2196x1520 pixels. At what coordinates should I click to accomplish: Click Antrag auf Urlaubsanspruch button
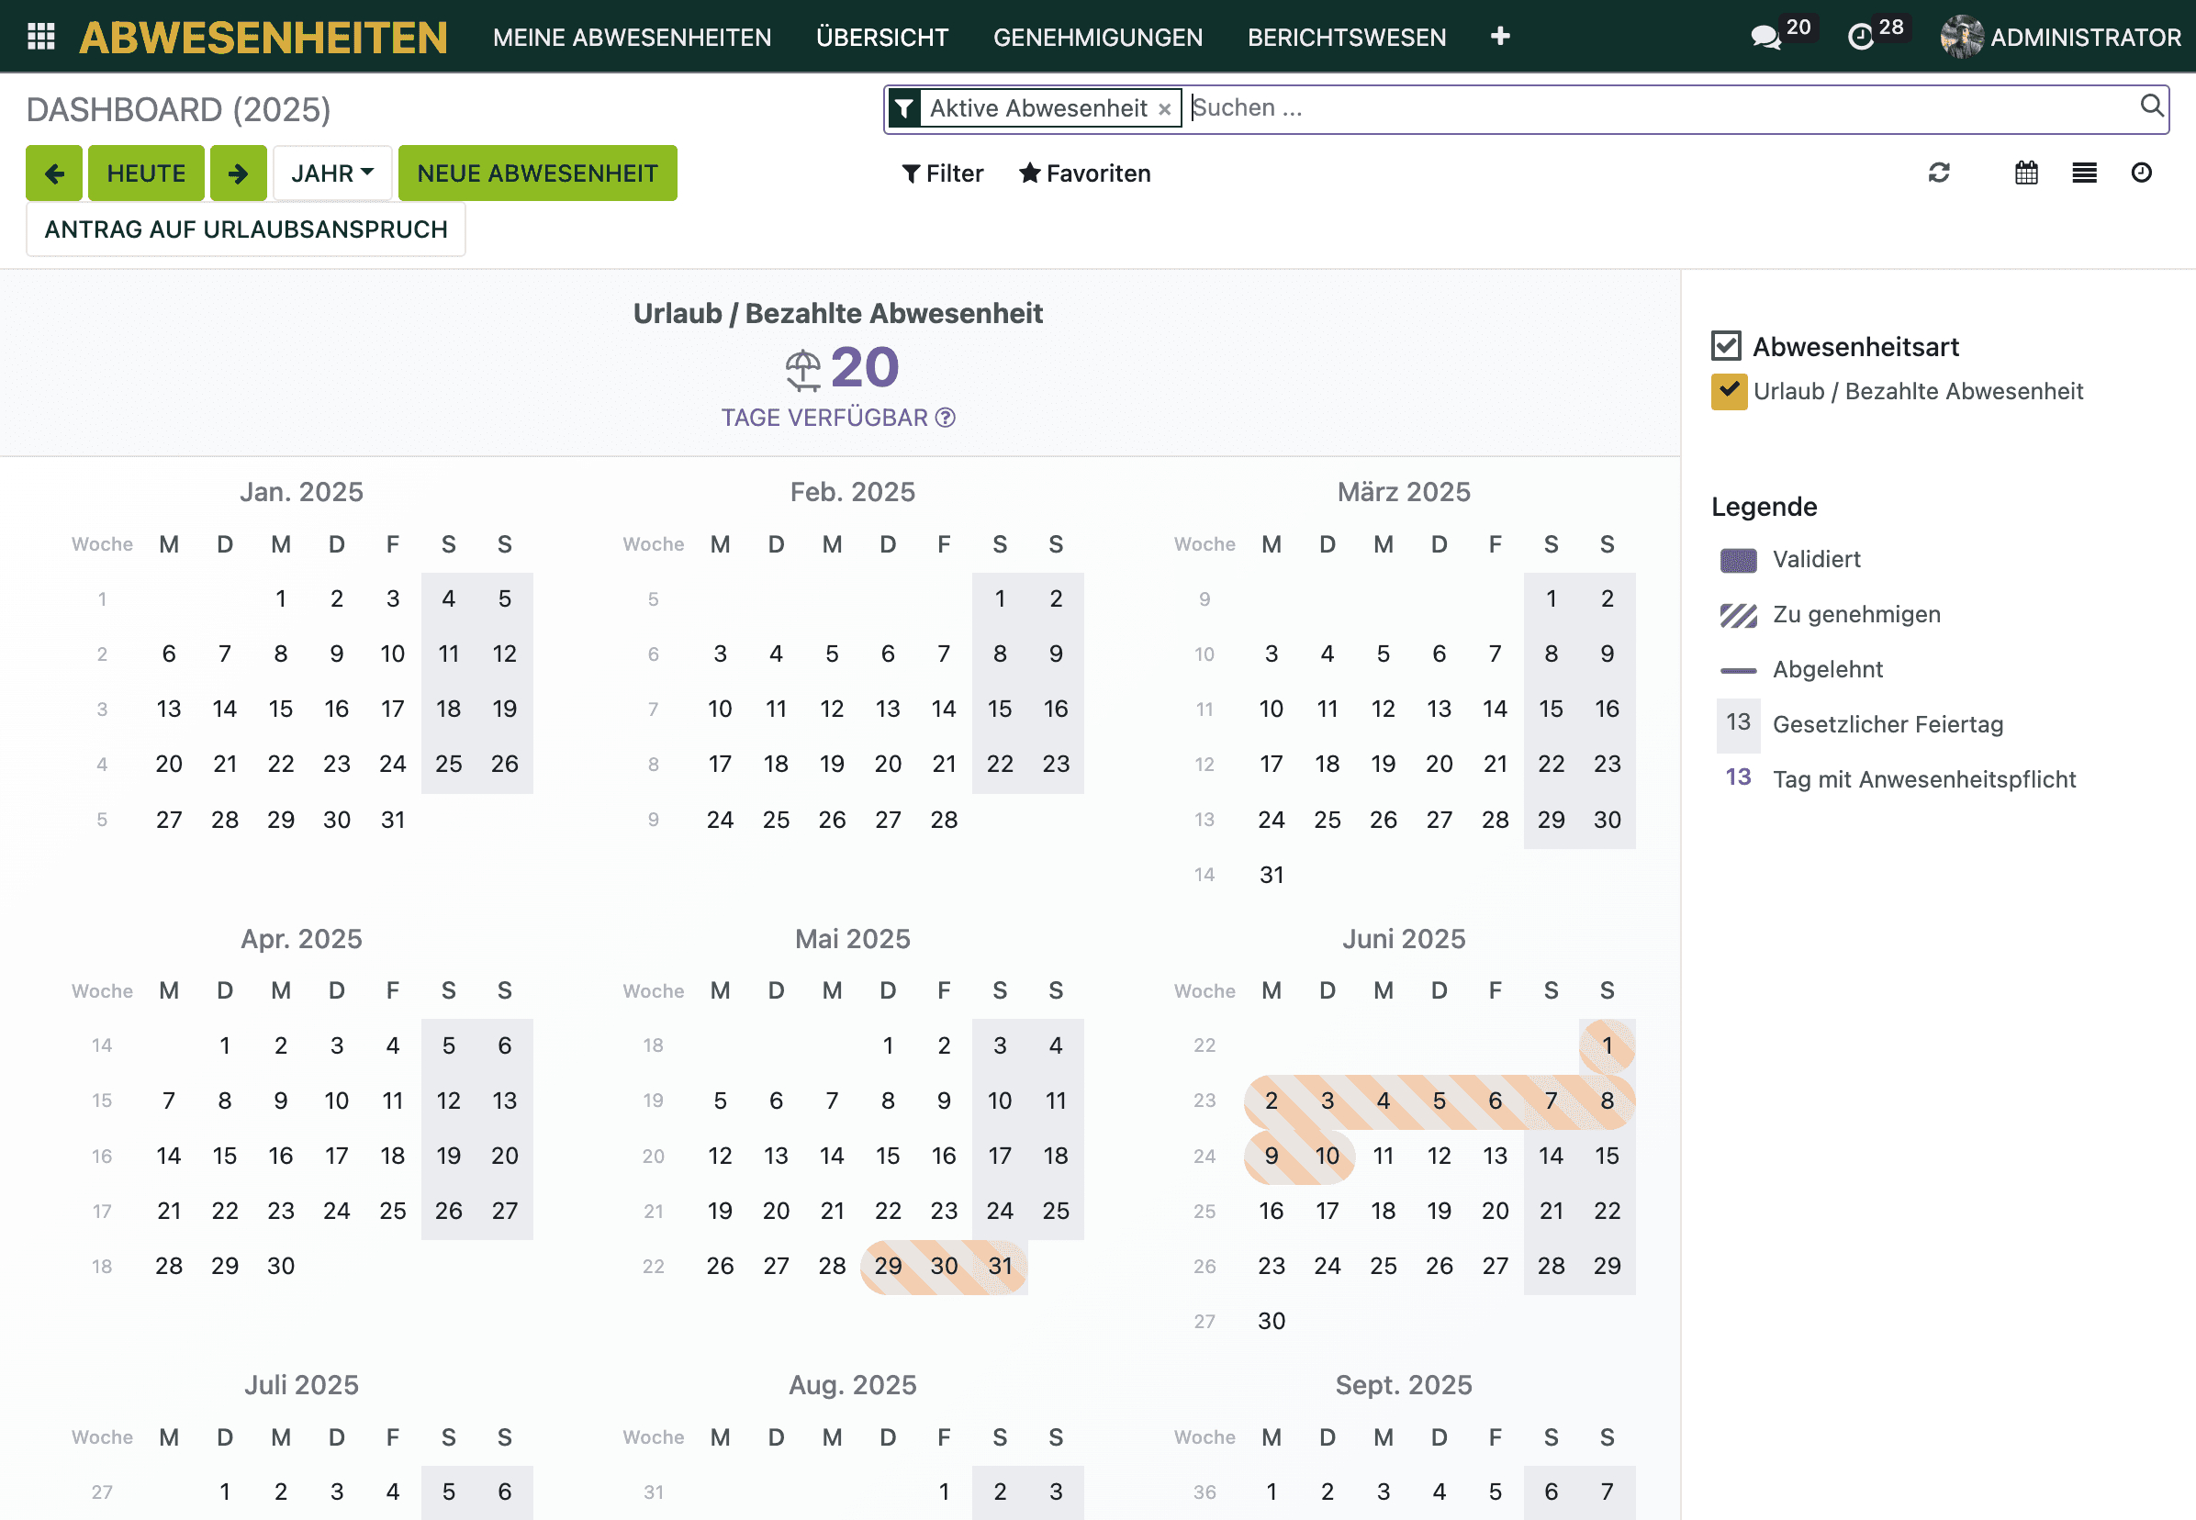pyautogui.click(x=246, y=229)
